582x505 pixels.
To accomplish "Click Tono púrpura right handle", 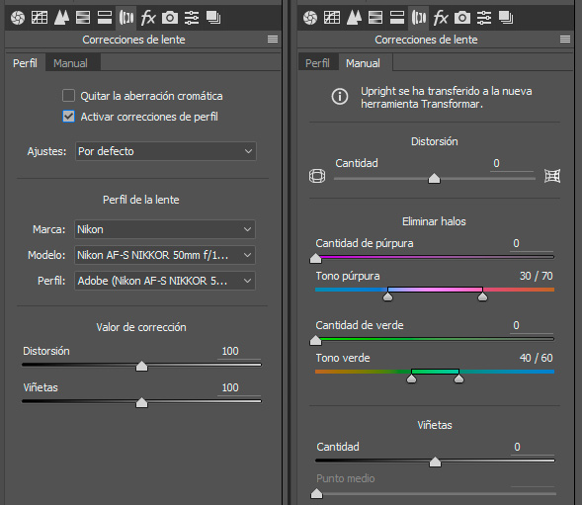I will [482, 296].
